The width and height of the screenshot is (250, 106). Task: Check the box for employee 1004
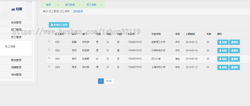[49, 66]
